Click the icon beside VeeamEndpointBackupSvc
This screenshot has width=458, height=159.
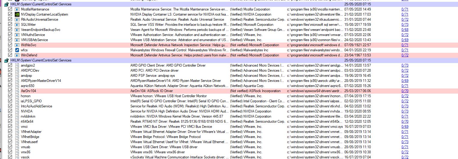[17, 30]
